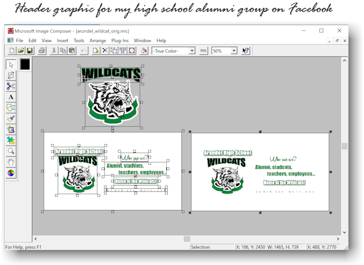Viewport: 364px width, 265px height.
Task: Select 'Home of the Wildcats!' text in left composition
Action: coord(136,181)
